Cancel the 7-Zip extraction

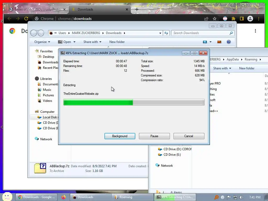point(189,136)
